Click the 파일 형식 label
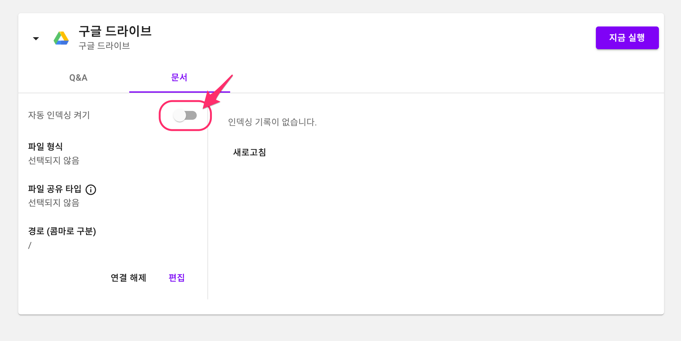Screen dimensions: 681x341 click(x=45, y=147)
